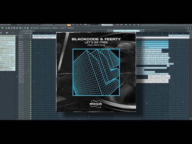Screen dimensions: 192x144
Task: Click Volume in the breadcrumb title
Action: [x=70, y=28]
